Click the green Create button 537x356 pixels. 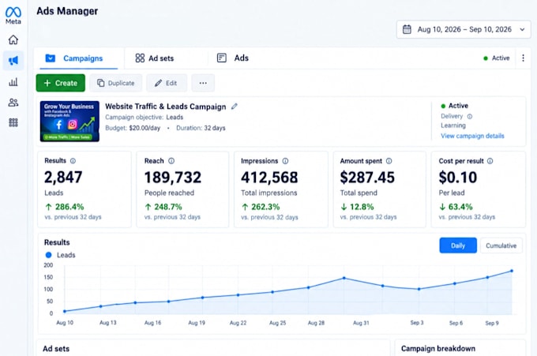point(61,83)
